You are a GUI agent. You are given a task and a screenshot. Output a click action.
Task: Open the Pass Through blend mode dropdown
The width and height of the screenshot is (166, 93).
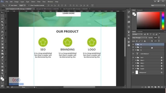tap(140, 38)
